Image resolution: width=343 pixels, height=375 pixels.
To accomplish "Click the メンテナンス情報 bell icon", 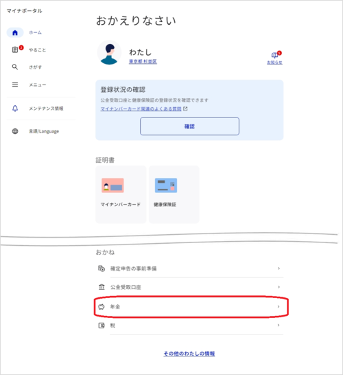I will coord(15,109).
